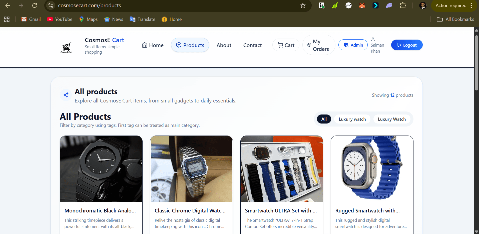Filter by capitalized 'Luxury Watch' tag

[x=391, y=119]
